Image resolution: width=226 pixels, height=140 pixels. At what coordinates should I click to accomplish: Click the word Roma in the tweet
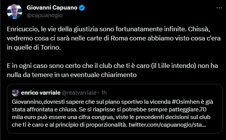pos(119,38)
